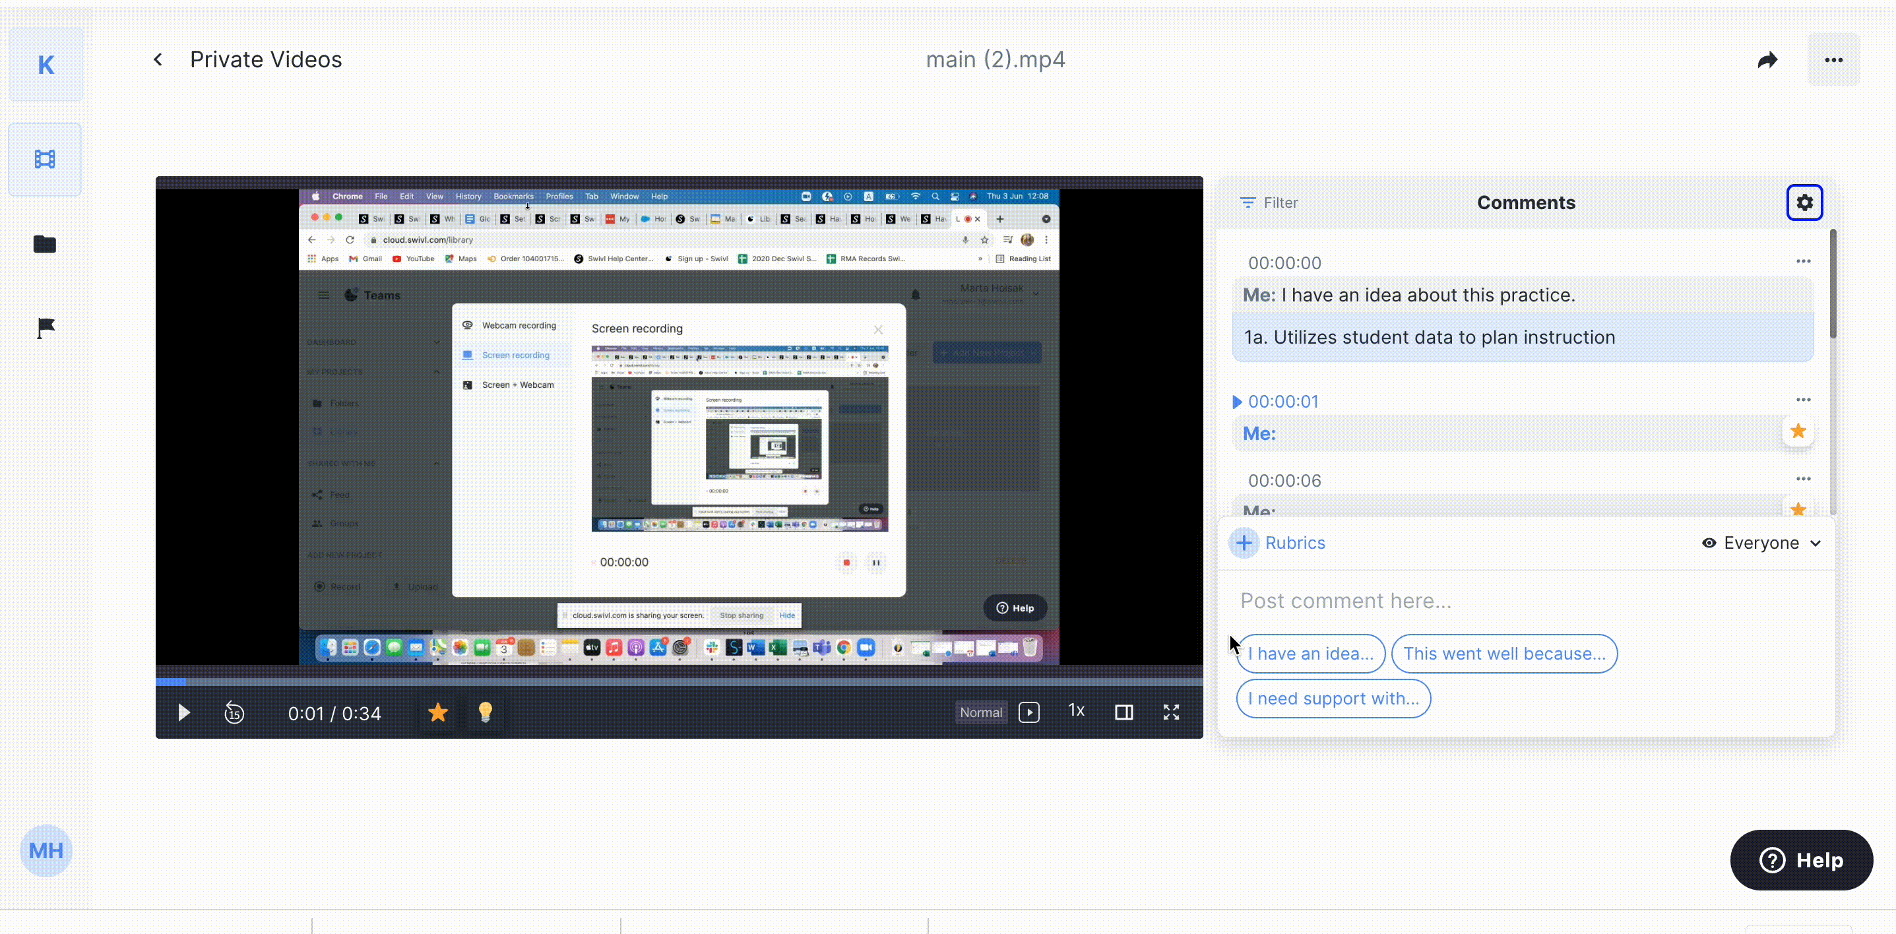Open the video library film icon in sidebar

(x=45, y=159)
